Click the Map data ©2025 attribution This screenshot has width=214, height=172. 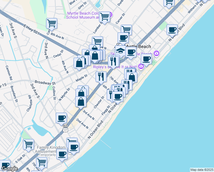(x=202, y=170)
